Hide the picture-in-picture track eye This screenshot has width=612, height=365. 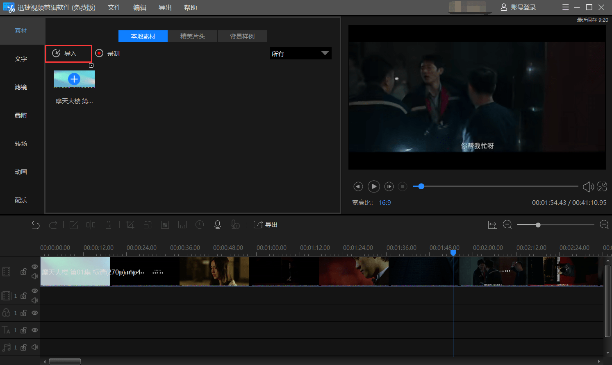click(x=35, y=291)
